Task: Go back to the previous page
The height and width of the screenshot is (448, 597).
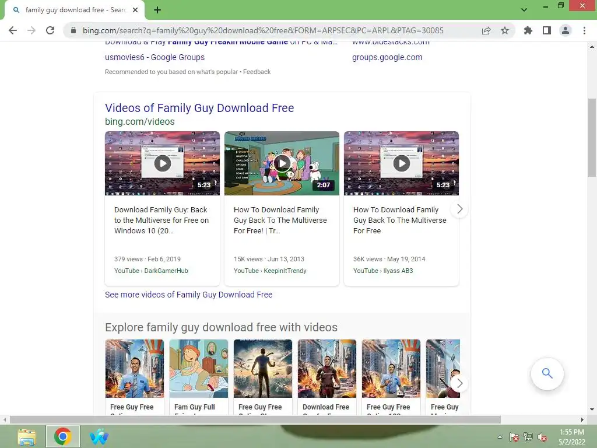Action: click(x=13, y=30)
